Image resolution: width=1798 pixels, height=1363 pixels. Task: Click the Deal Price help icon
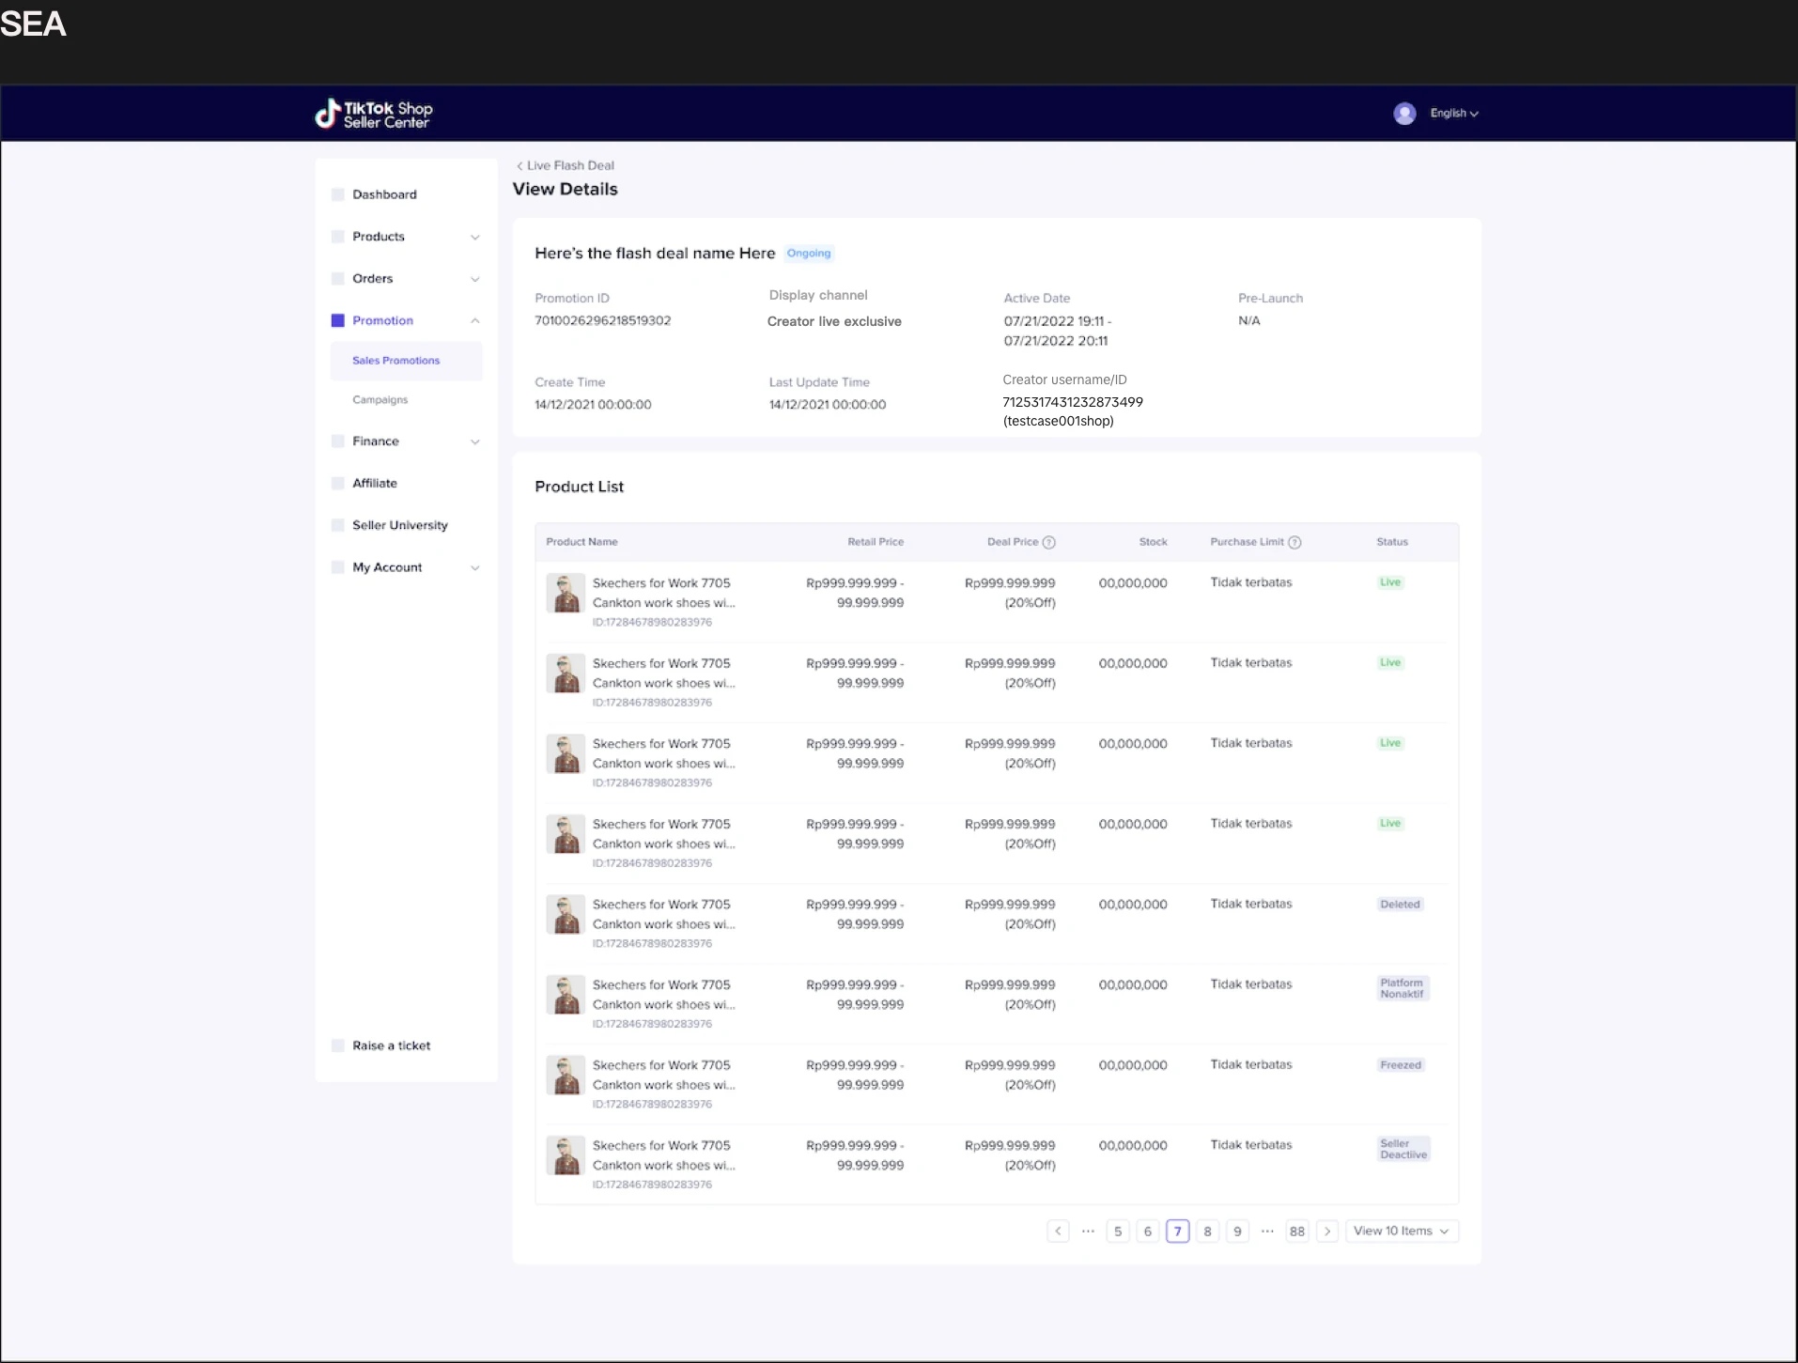(1049, 543)
